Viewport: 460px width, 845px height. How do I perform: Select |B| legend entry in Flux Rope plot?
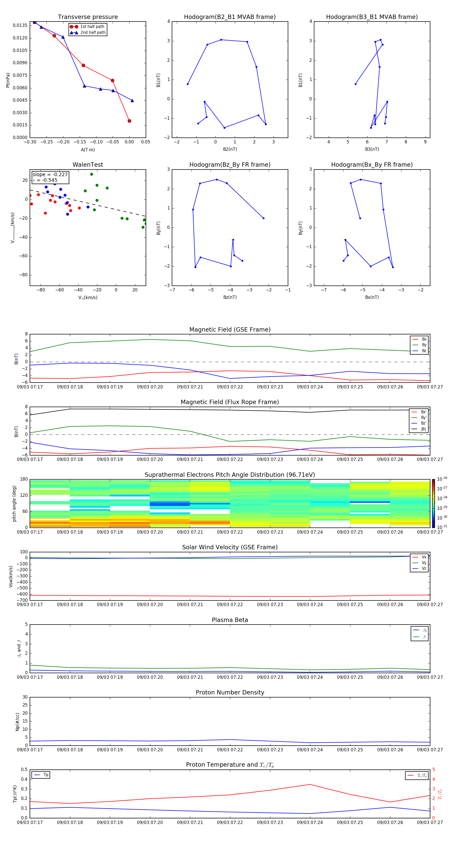pyautogui.click(x=419, y=429)
